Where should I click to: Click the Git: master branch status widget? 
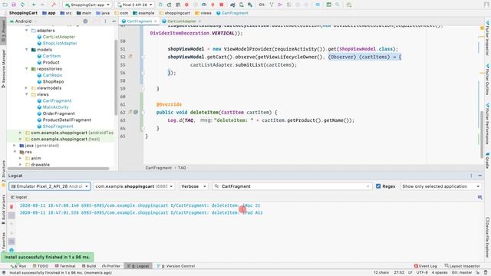[x=462, y=273]
